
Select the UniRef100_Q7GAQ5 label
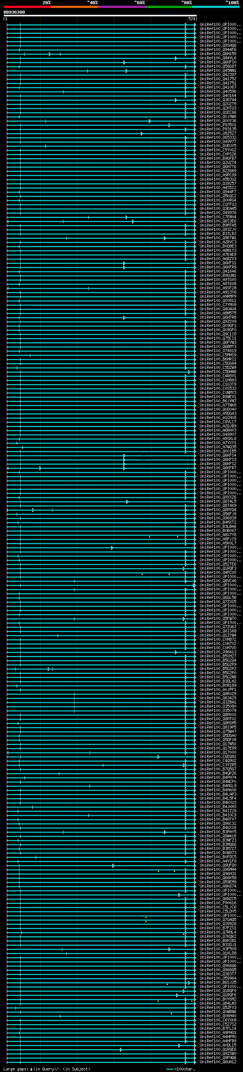218,920
